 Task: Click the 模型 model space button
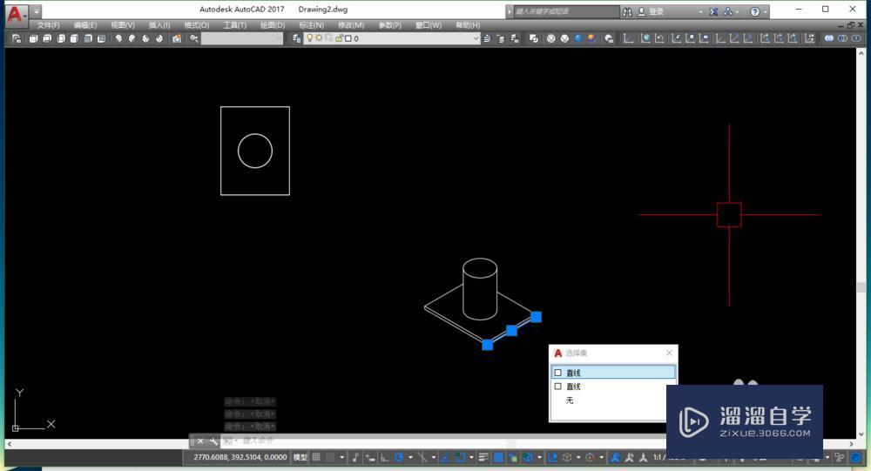point(300,457)
